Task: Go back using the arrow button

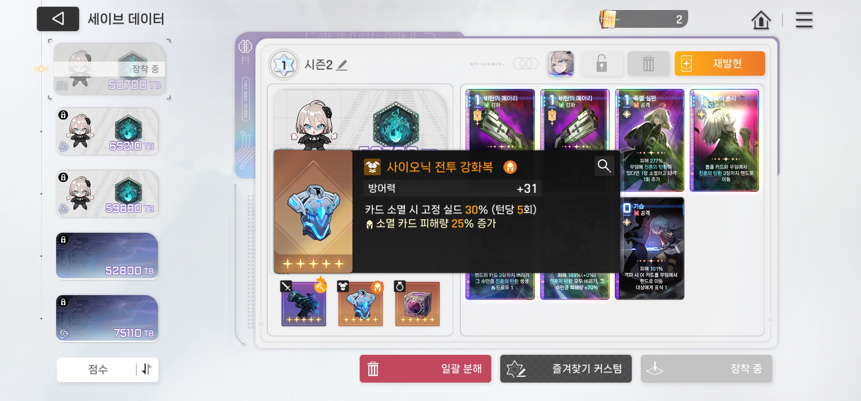Action: point(58,19)
